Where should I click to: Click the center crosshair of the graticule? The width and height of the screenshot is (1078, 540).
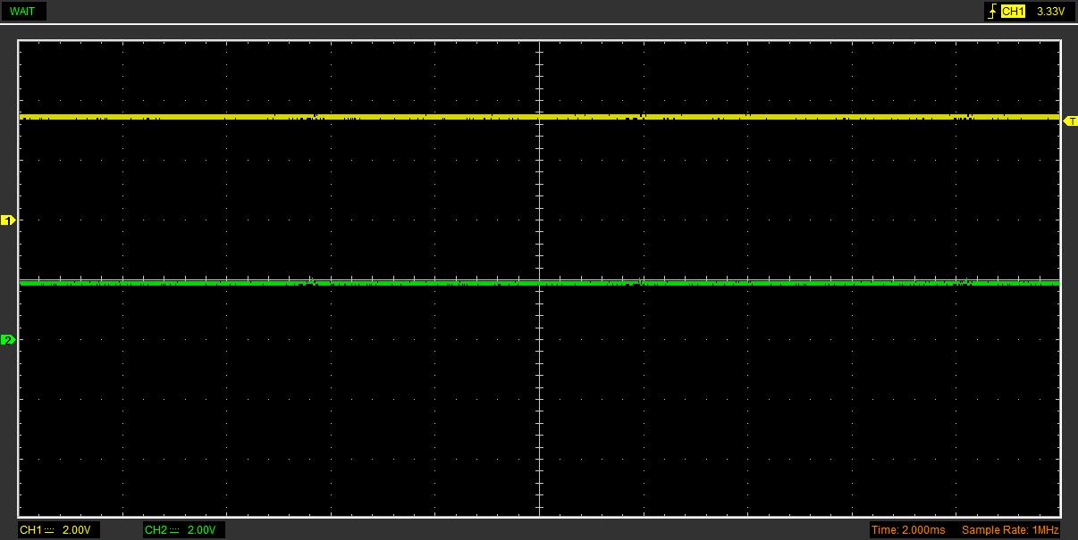click(540, 278)
